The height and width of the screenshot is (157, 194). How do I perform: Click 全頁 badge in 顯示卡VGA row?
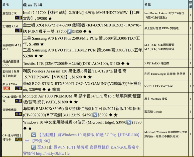(18, 88)
